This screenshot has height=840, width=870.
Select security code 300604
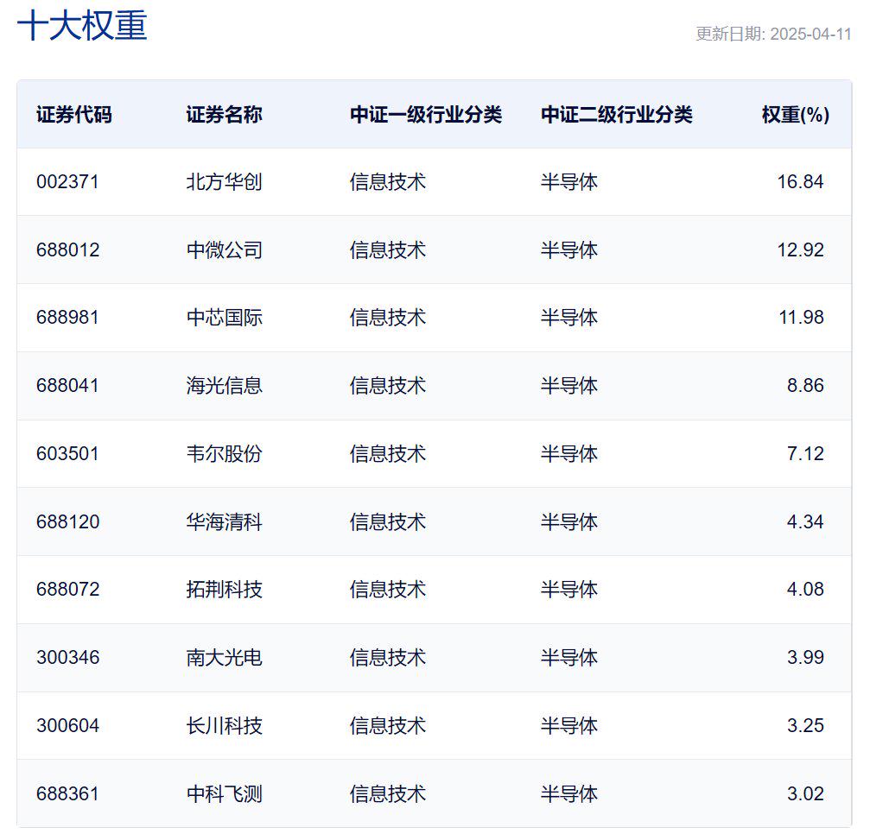pyautogui.click(x=67, y=726)
